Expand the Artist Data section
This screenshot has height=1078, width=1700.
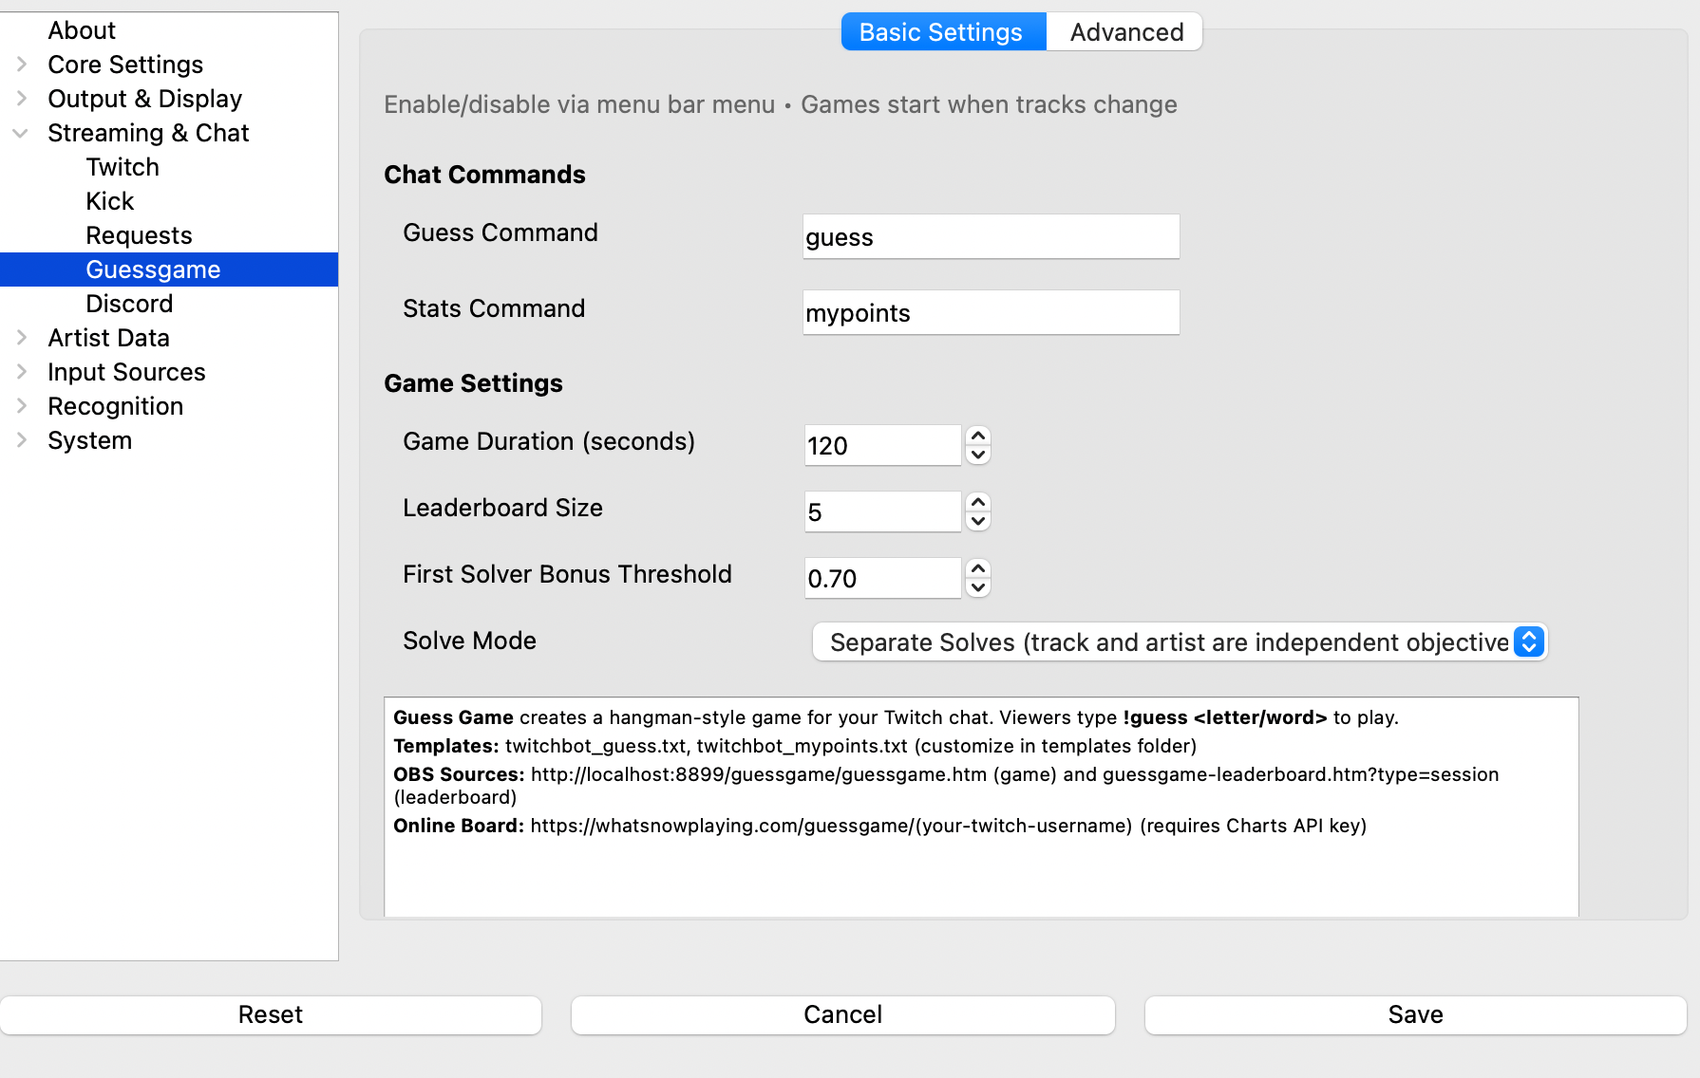(x=21, y=338)
